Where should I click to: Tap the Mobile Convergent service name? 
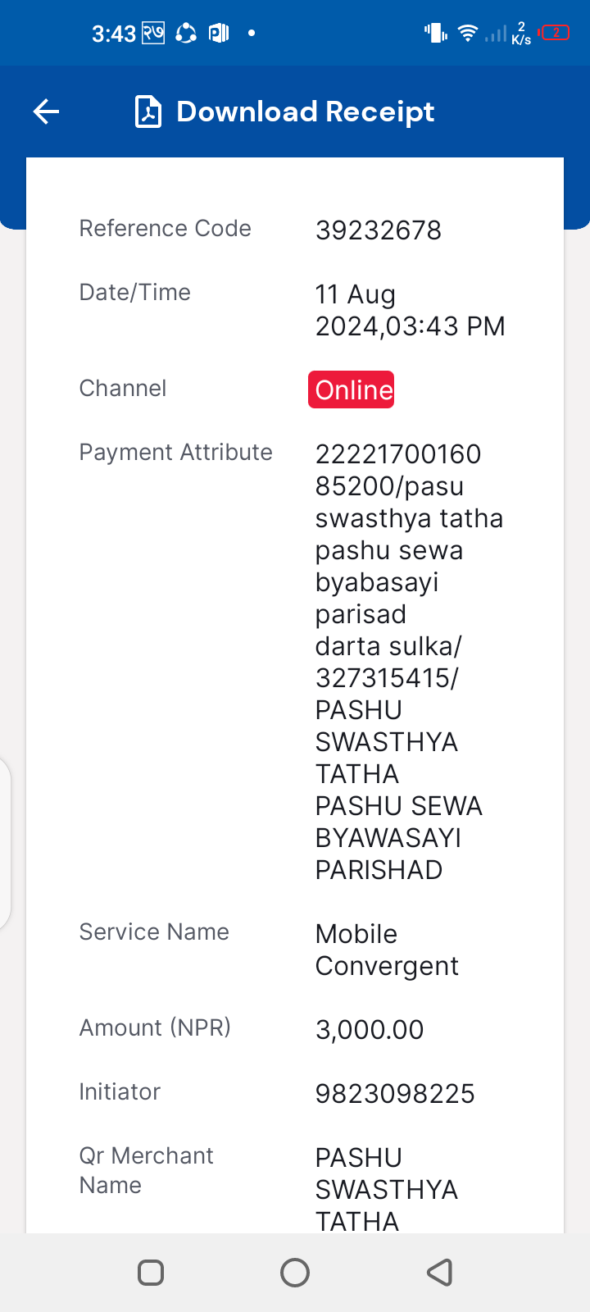[x=387, y=950]
